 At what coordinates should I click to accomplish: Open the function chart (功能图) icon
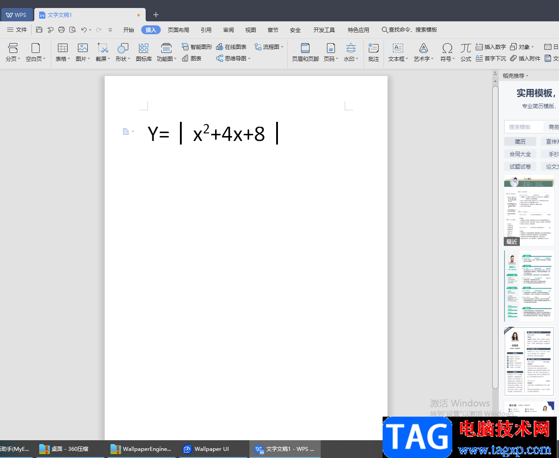click(x=166, y=48)
